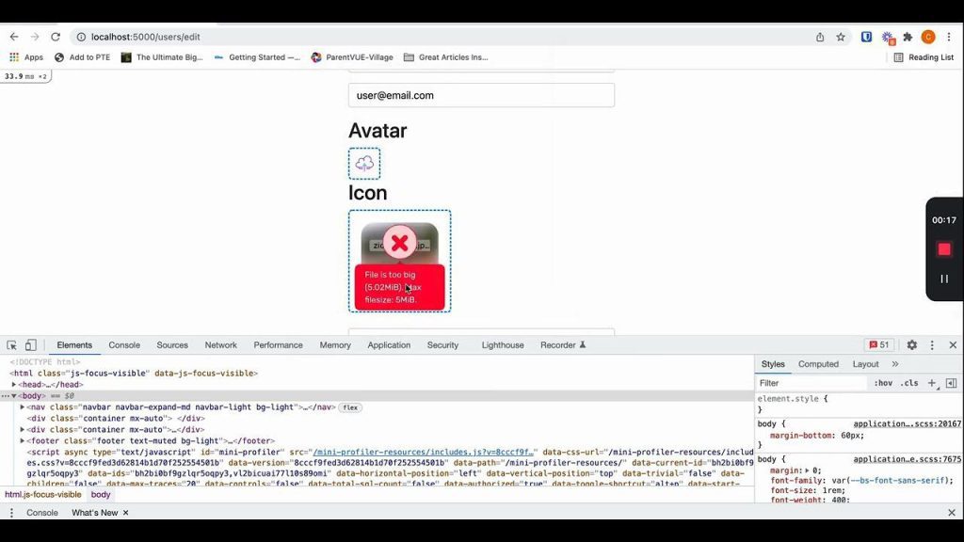The image size is (964, 542).
Task: Open DevTools settings gear
Action: pos(911,345)
